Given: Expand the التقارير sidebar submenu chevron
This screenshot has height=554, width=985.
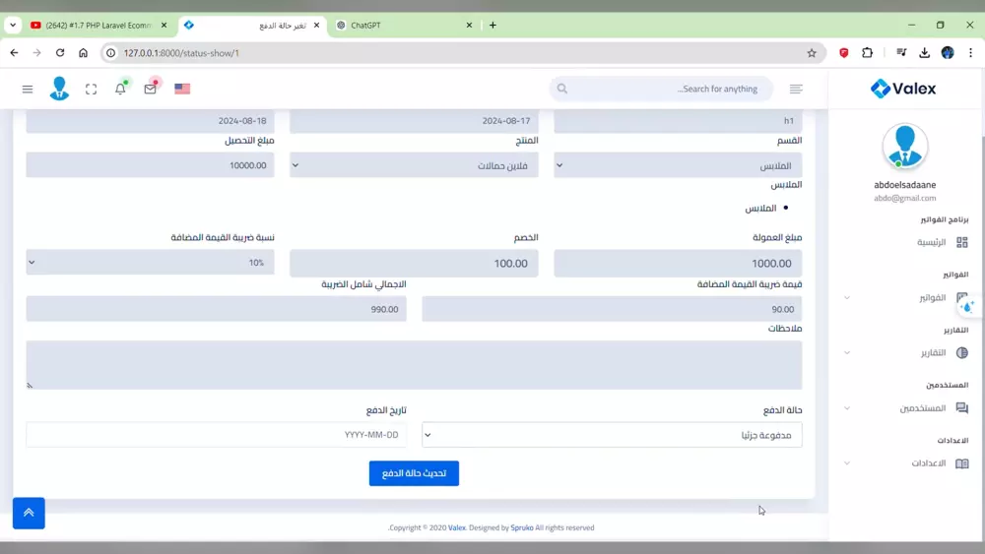Looking at the screenshot, I should 847,353.
